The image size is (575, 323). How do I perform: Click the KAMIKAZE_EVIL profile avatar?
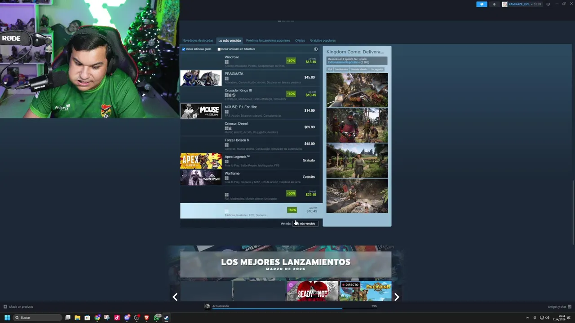504,4
